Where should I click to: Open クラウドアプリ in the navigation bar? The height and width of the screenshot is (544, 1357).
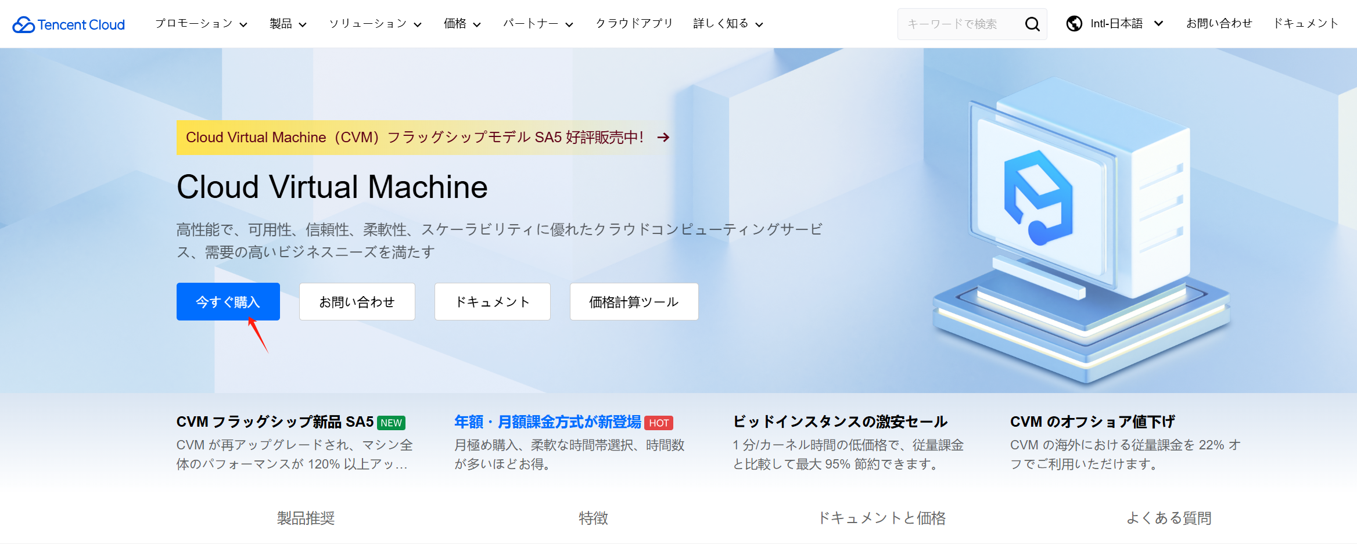point(634,24)
